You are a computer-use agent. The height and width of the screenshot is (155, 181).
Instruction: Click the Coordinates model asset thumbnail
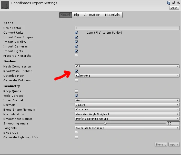pos(5,5)
